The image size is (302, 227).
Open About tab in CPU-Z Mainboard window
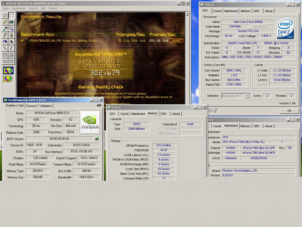point(268,126)
